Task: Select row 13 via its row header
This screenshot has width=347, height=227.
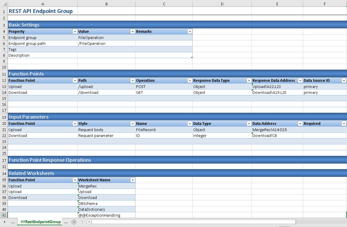Action: tap(4, 87)
